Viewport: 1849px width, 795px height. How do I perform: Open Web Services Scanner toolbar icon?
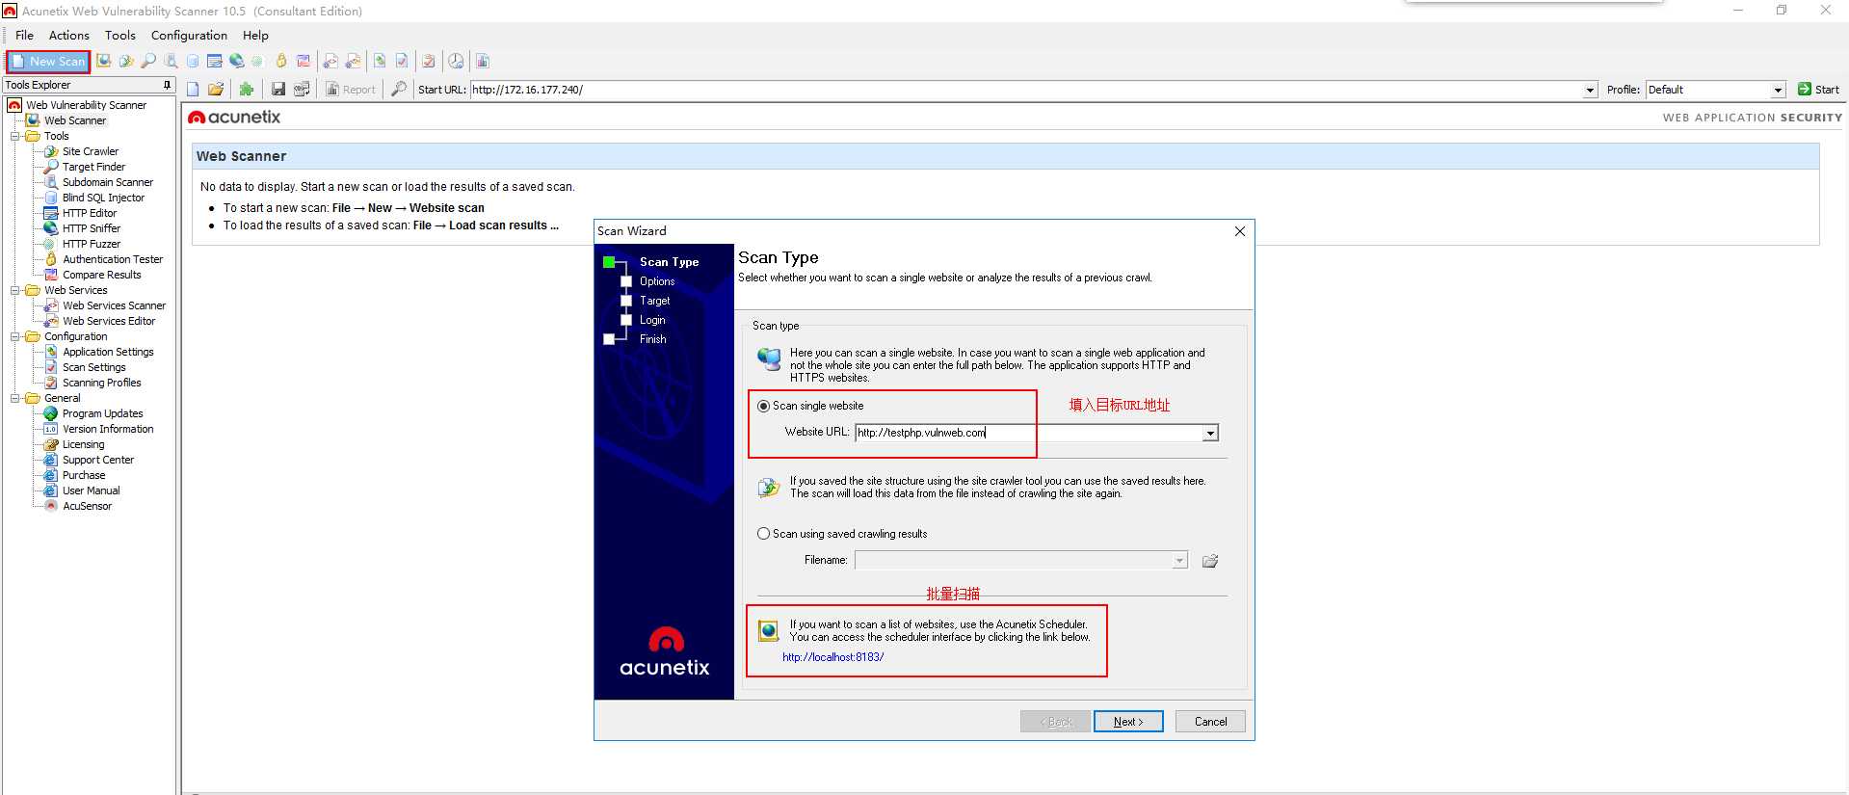pyautogui.click(x=330, y=61)
